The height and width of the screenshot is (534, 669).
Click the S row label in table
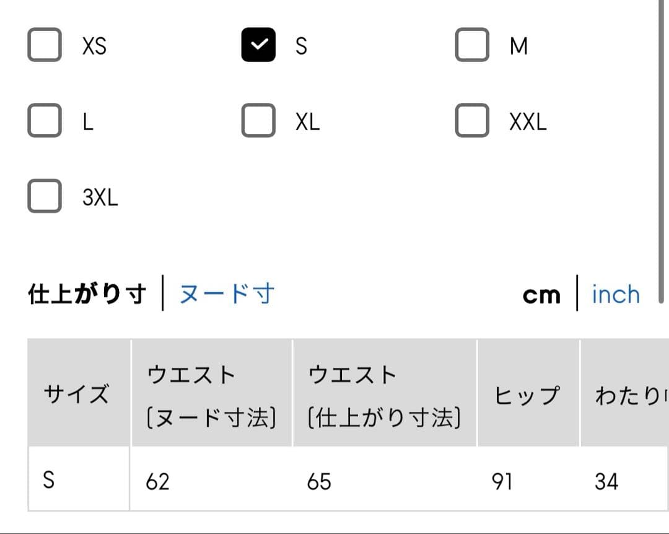pyautogui.click(x=48, y=480)
